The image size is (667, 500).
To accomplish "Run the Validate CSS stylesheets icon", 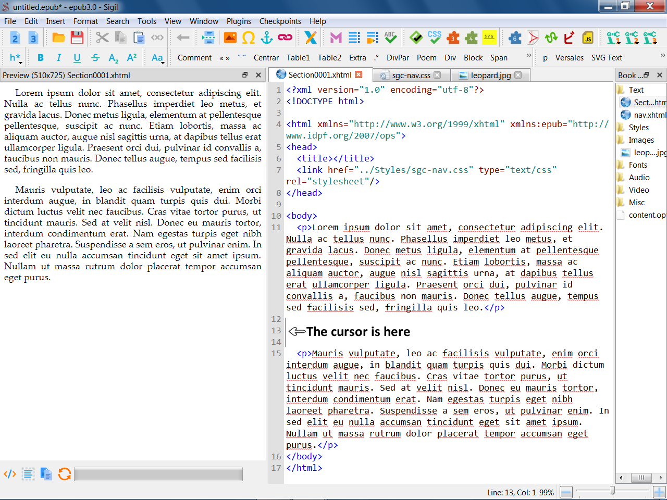I will (x=434, y=37).
